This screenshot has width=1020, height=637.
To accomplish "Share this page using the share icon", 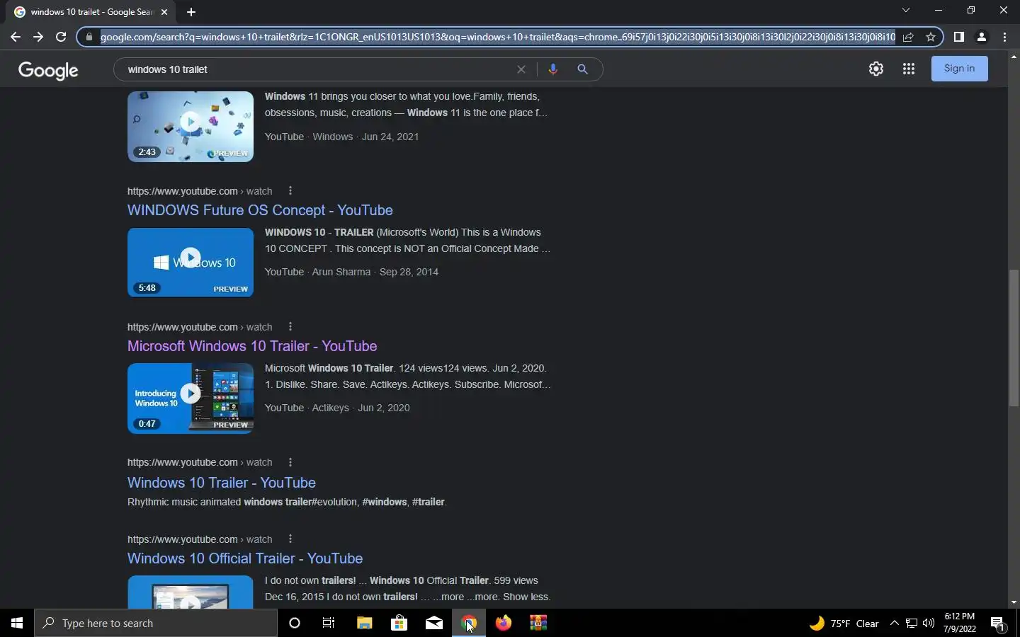I will (908, 37).
